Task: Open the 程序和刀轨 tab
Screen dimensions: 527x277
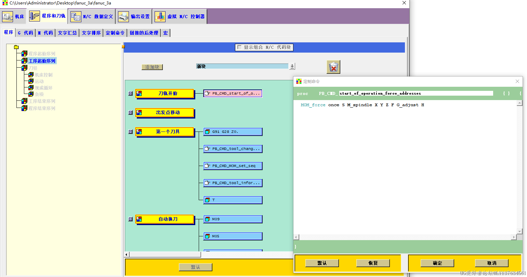Action: [48, 16]
